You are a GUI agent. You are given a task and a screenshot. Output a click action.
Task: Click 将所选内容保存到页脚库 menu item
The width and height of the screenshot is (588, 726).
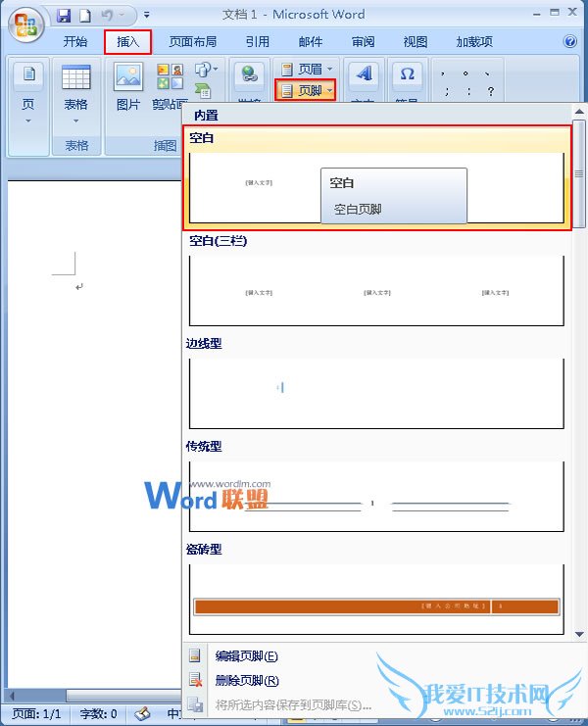tap(294, 704)
